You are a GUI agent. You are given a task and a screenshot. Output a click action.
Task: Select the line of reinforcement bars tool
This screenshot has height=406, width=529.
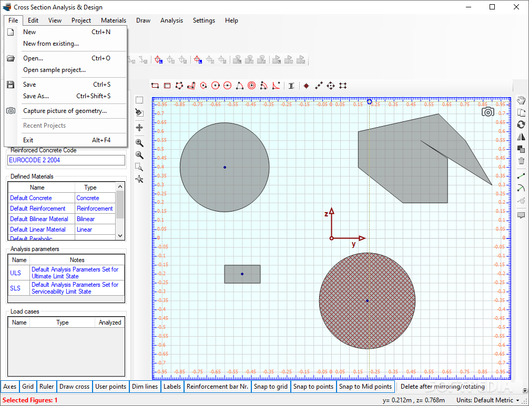click(x=319, y=86)
